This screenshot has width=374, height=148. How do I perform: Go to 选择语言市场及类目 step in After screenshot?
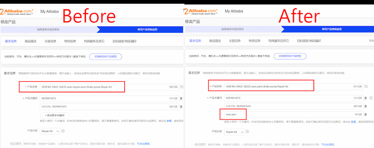233,29
